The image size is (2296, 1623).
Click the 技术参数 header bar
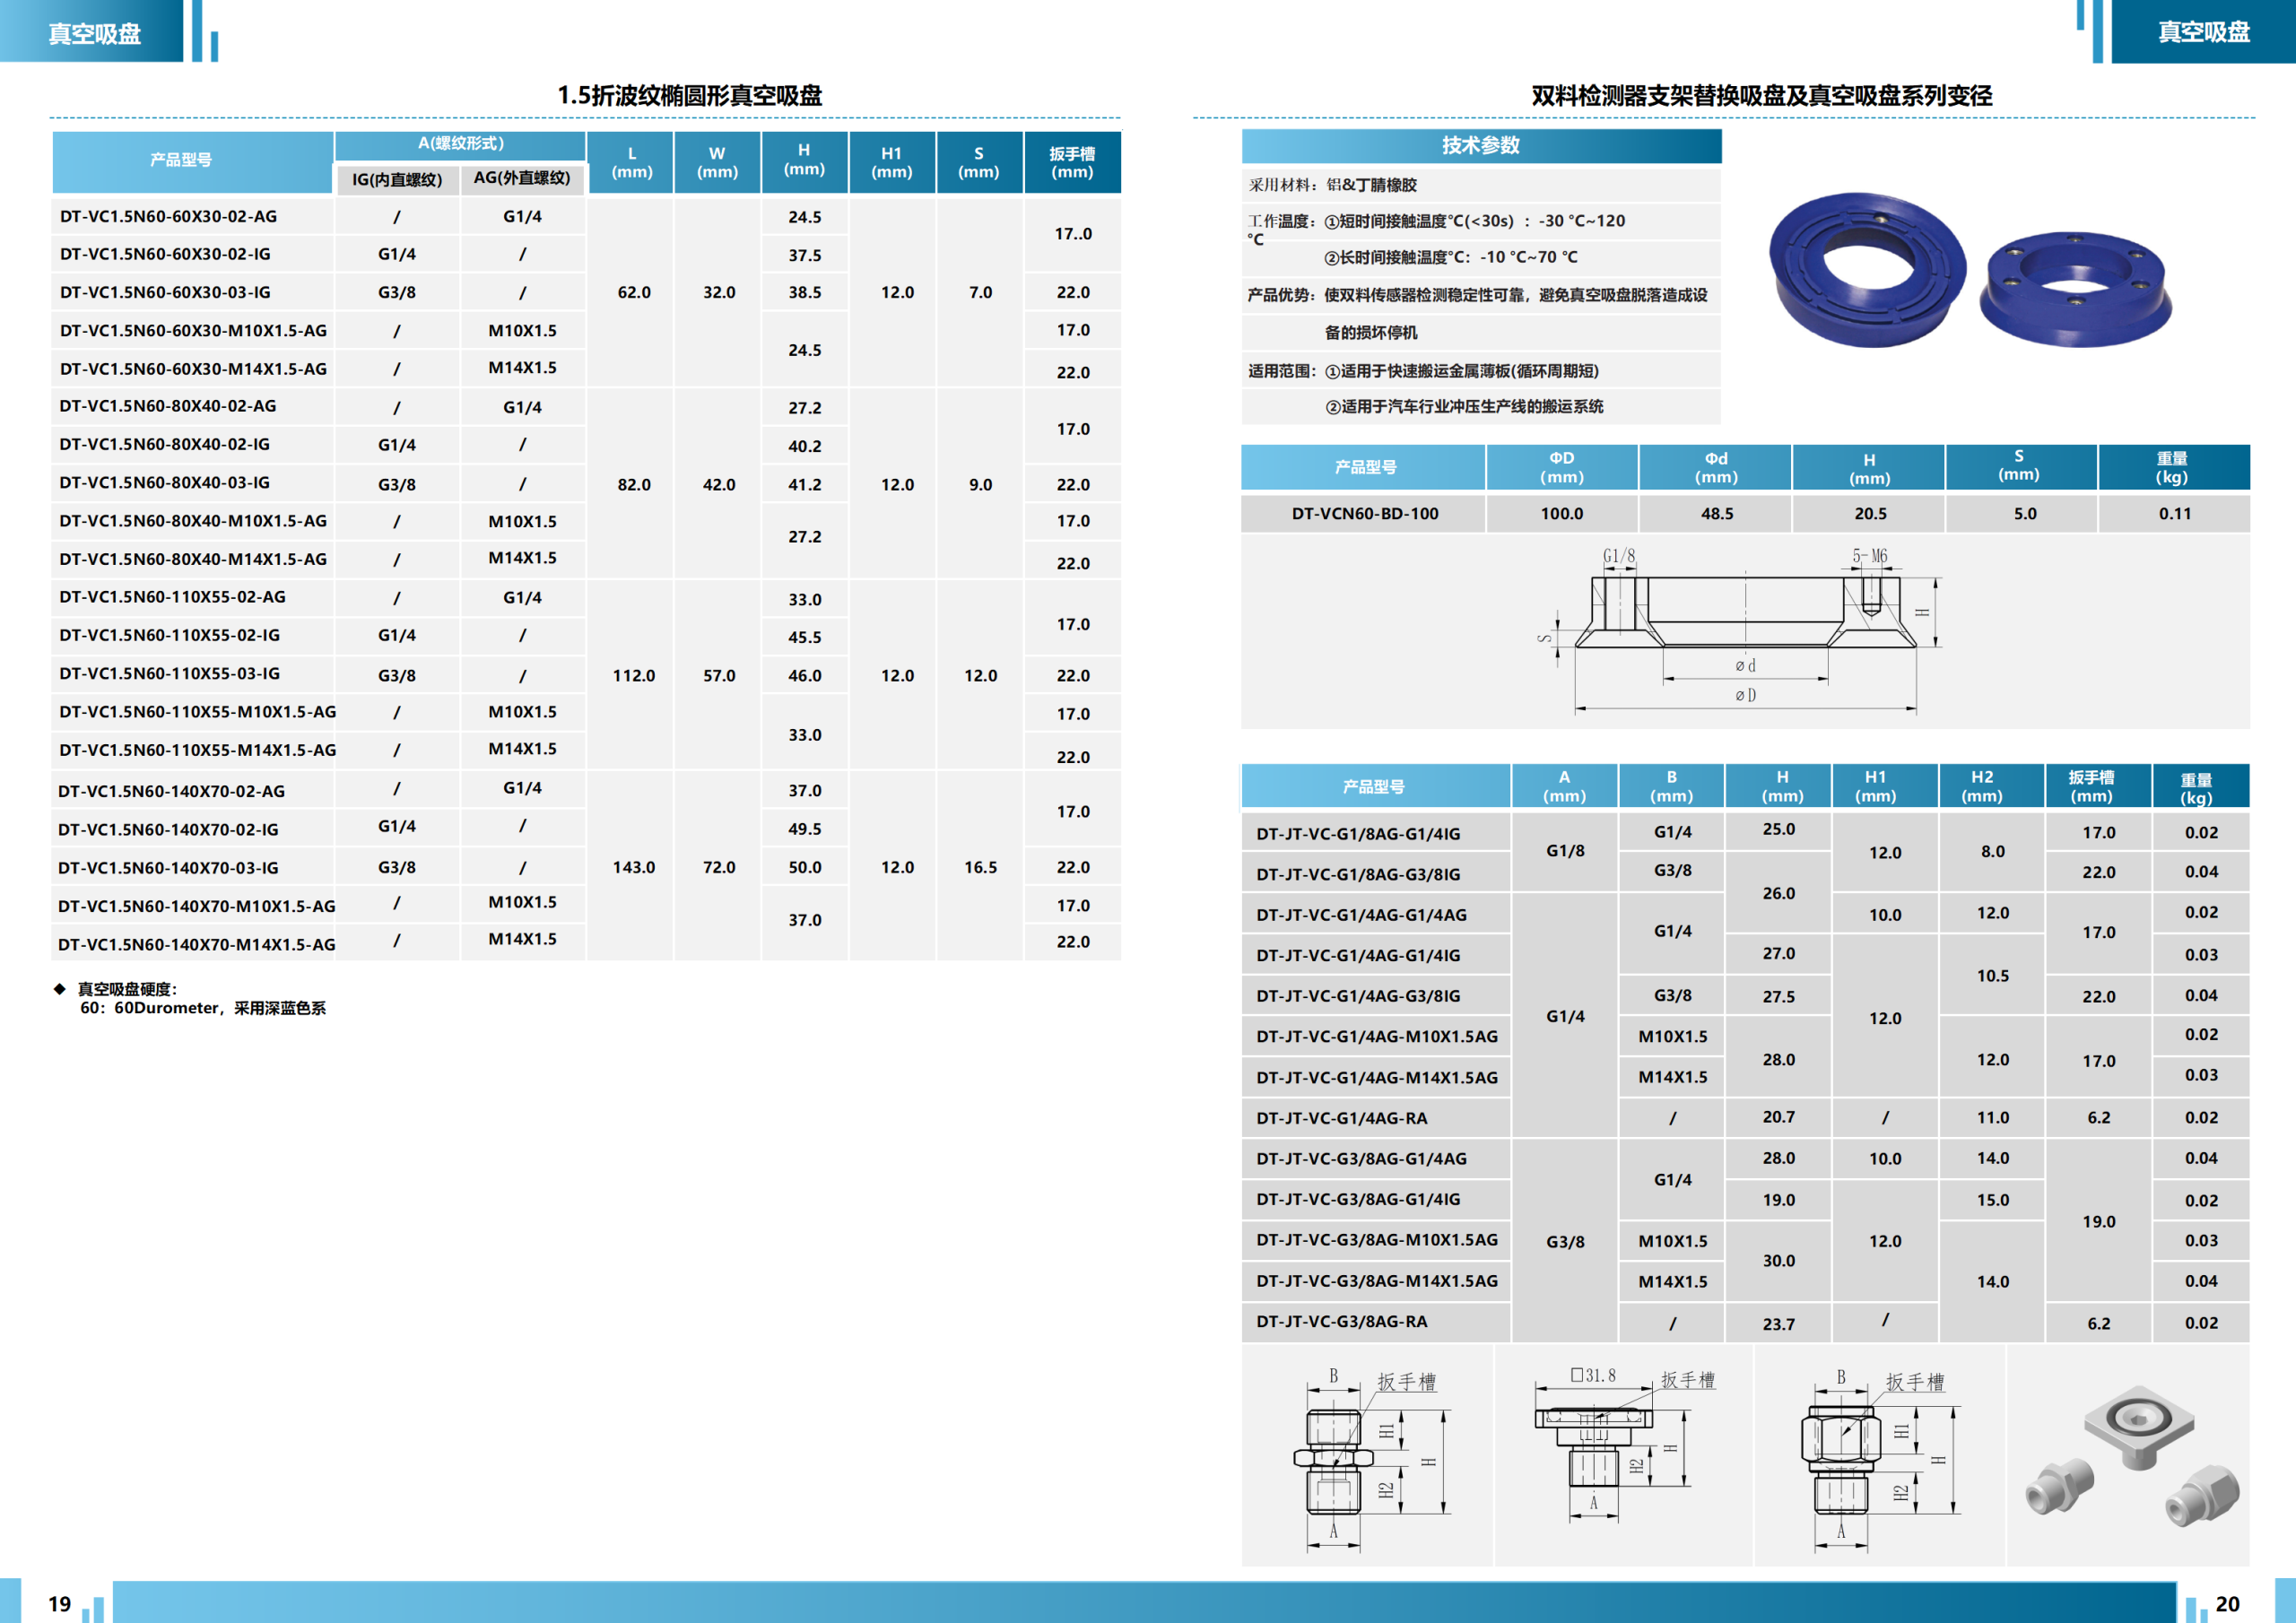[1481, 146]
